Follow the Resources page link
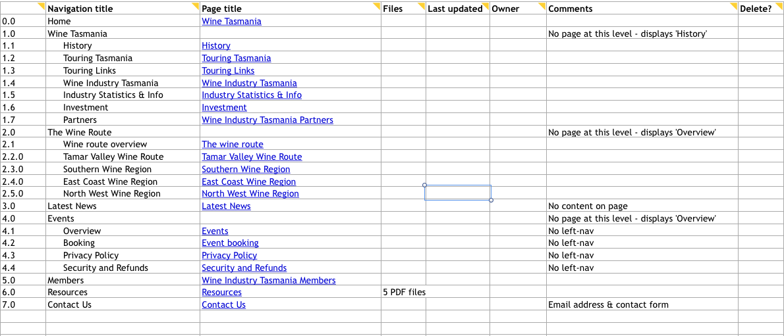This screenshot has height=336, width=784. [222, 293]
